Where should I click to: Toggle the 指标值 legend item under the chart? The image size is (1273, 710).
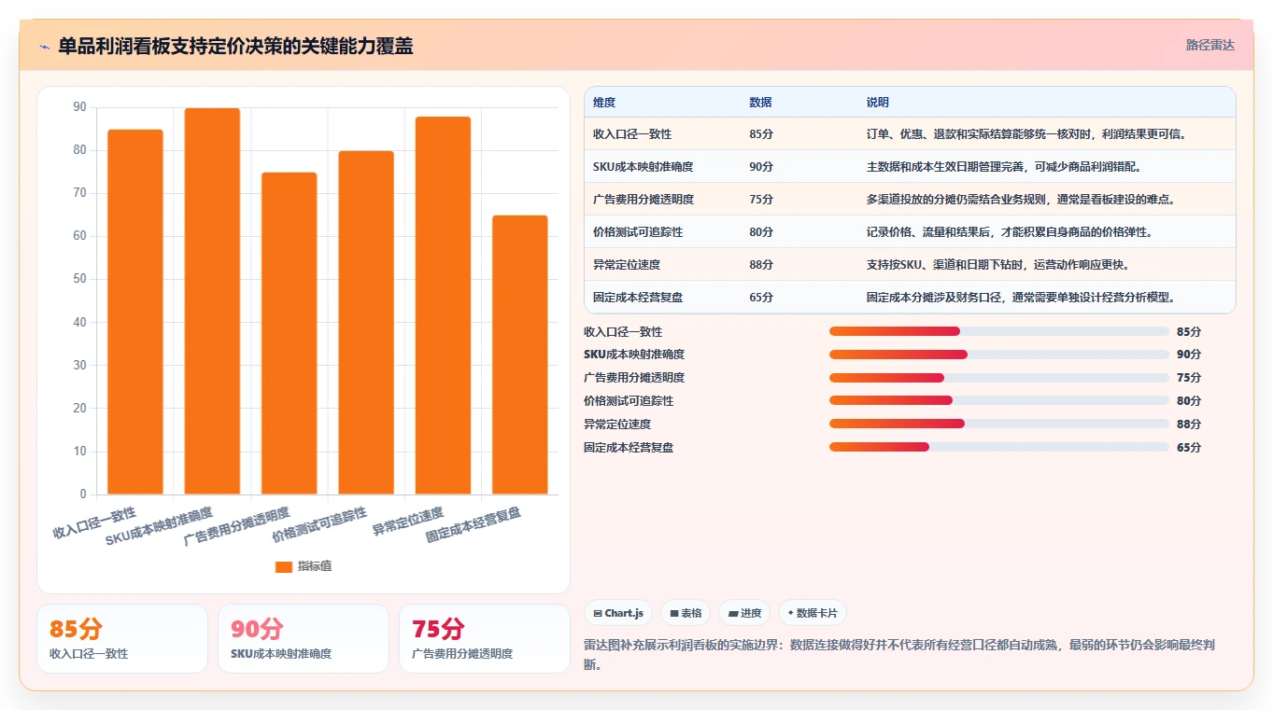304,566
